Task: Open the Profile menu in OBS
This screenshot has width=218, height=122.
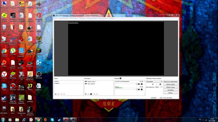Action: point(82,18)
